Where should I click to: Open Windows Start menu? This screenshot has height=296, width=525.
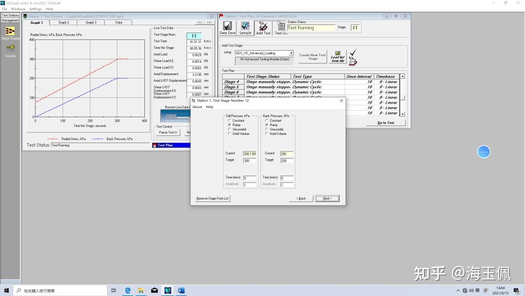(x=6, y=290)
